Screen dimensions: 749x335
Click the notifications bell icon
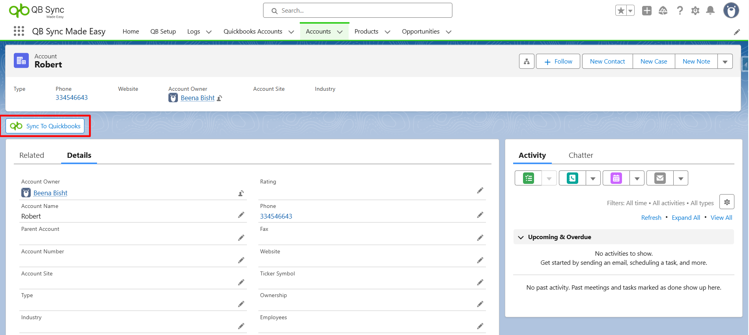[x=710, y=11]
